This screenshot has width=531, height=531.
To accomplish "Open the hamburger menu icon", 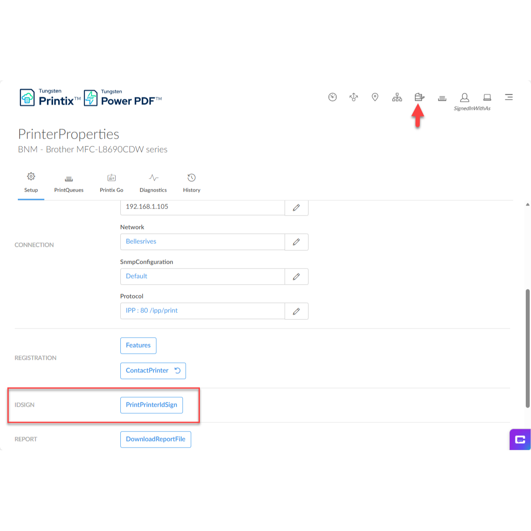I will 509,97.
